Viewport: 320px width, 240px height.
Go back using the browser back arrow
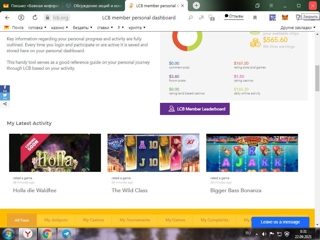tap(7, 17)
